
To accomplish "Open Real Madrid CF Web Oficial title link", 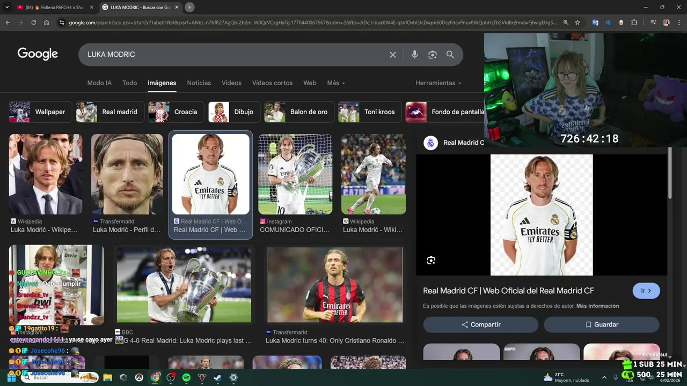I will (x=508, y=291).
